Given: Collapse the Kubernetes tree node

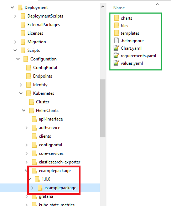Looking at the screenshot, I should point(21,93).
